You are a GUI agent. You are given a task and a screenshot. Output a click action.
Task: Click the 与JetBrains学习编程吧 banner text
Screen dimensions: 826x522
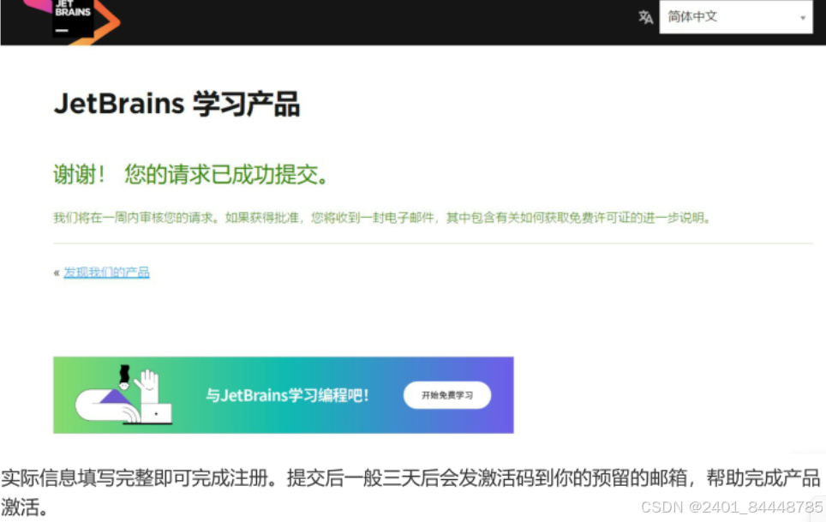pos(287,395)
